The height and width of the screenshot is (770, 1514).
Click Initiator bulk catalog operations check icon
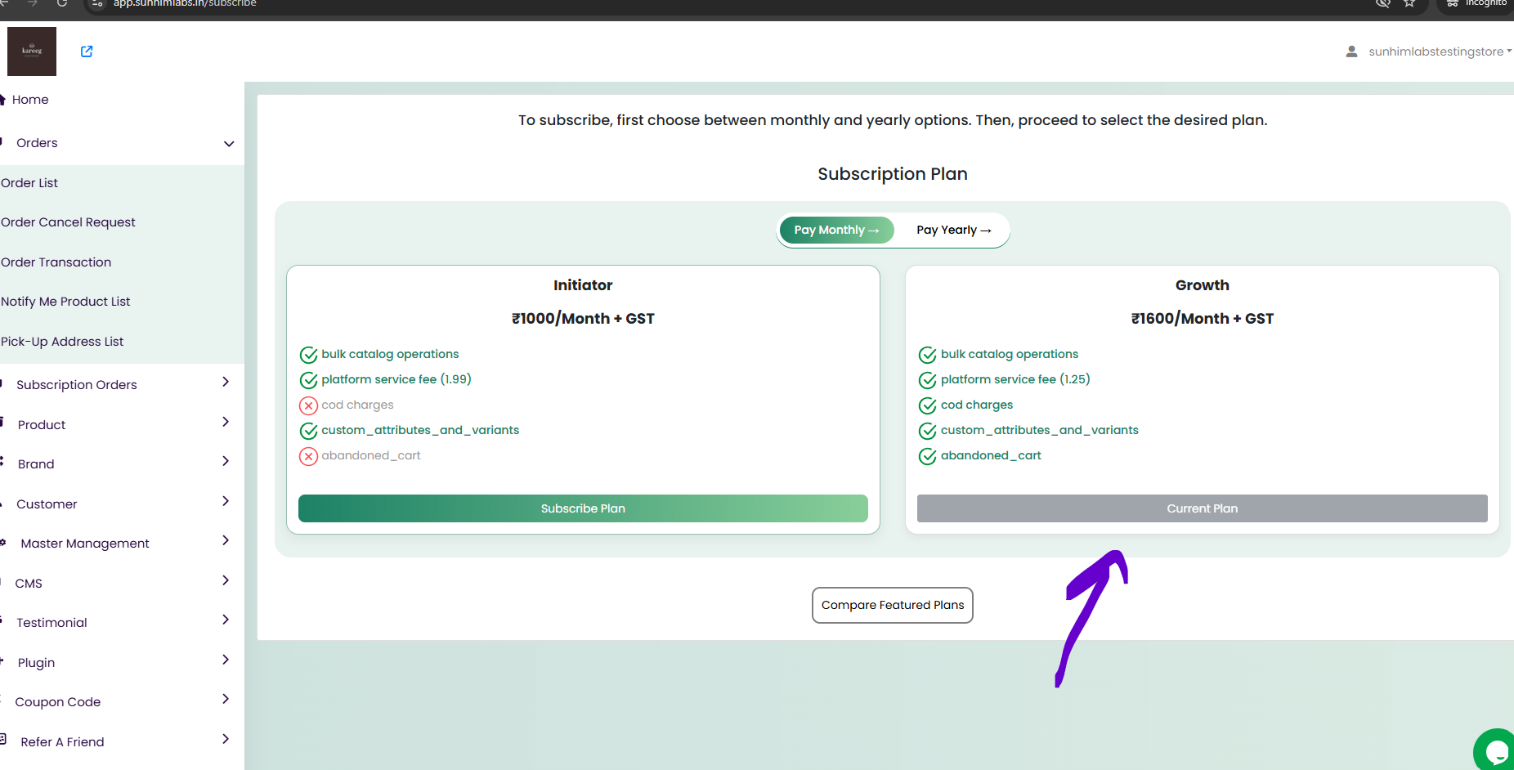pyautogui.click(x=308, y=355)
